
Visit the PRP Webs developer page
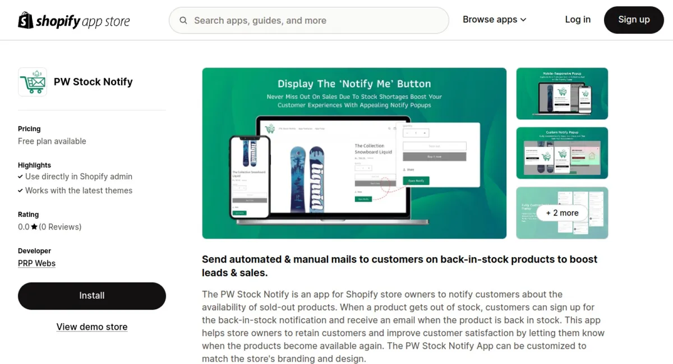pos(36,263)
